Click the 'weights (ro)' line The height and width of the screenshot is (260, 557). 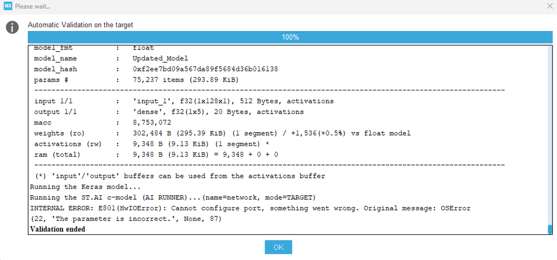click(x=222, y=133)
